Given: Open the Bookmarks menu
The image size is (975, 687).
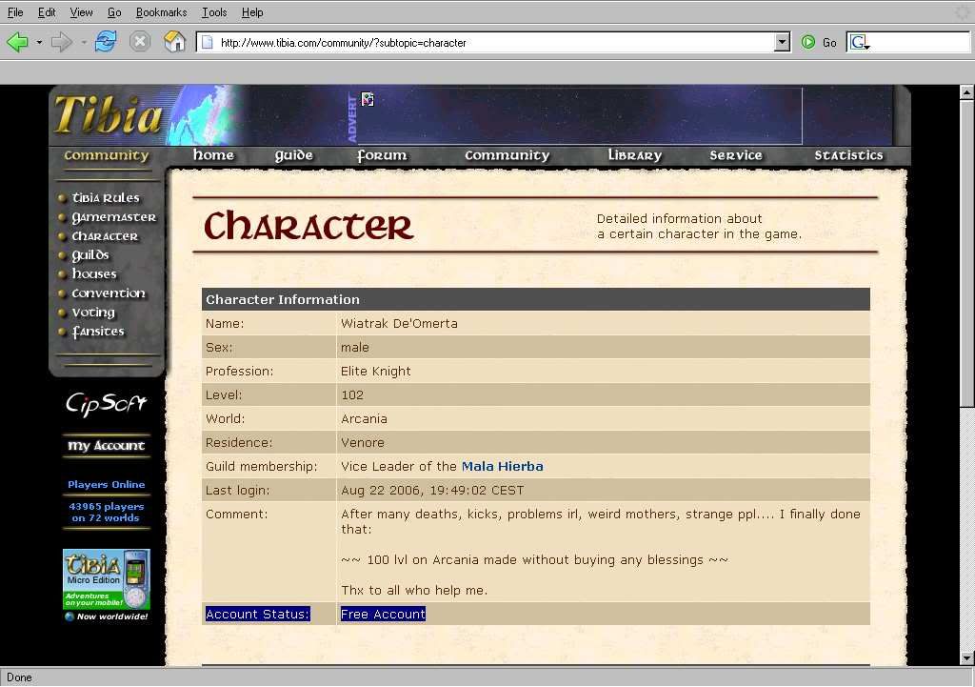Looking at the screenshot, I should click(x=162, y=11).
